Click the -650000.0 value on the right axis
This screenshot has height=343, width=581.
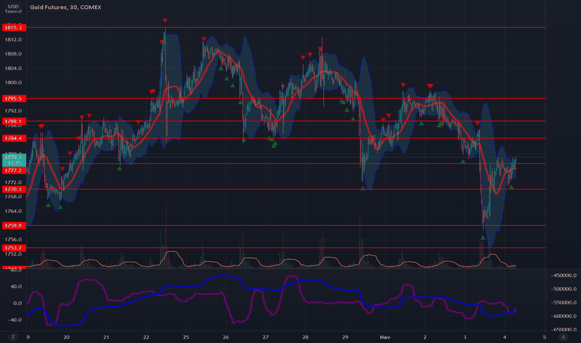(x=564, y=329)
